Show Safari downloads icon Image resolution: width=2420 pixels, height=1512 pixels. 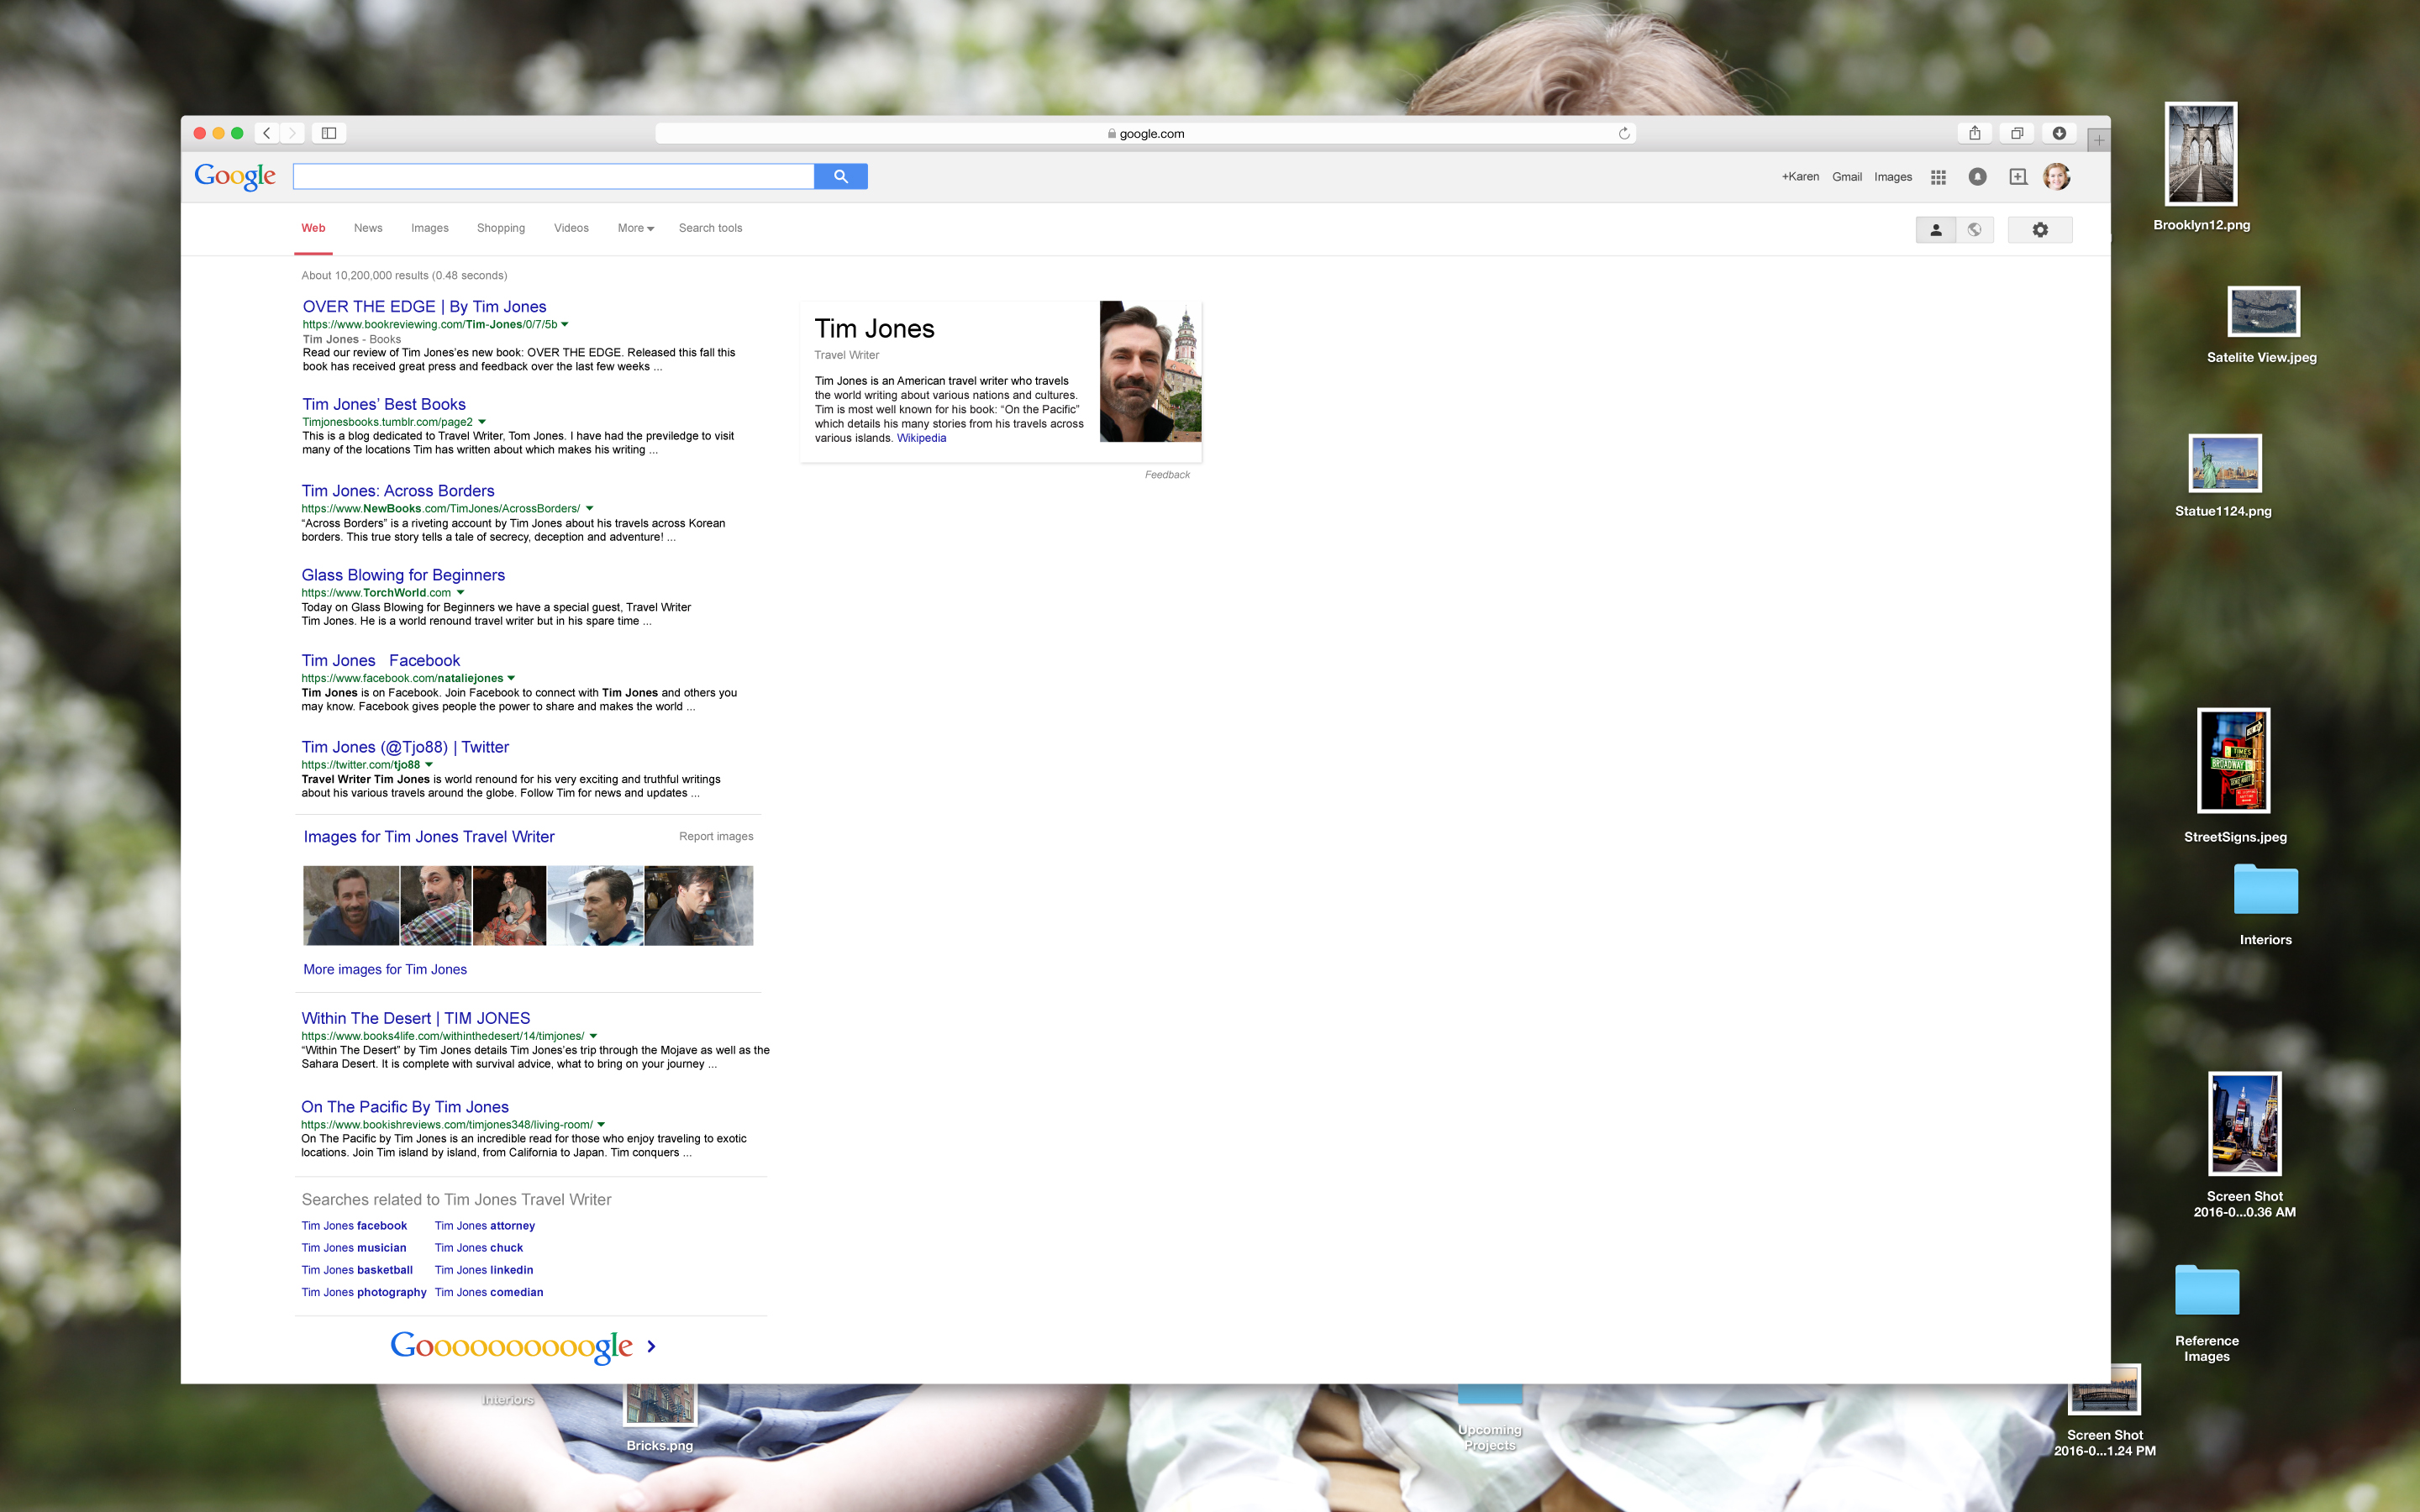[x=2059, y=133]
